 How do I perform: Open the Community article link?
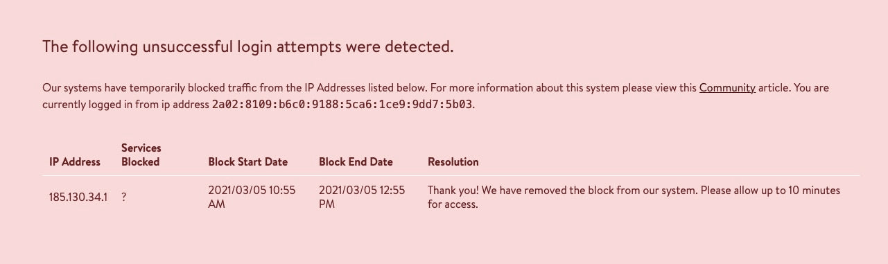click(727, 88)
